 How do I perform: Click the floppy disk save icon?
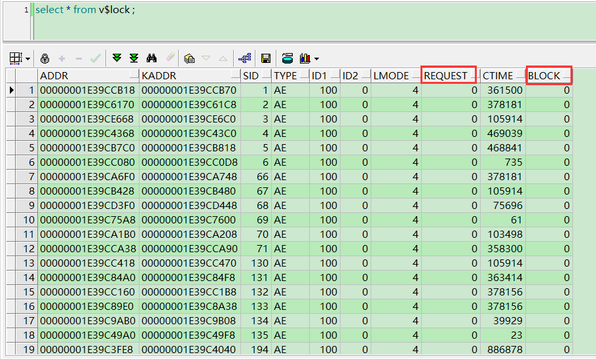point(266,58)
